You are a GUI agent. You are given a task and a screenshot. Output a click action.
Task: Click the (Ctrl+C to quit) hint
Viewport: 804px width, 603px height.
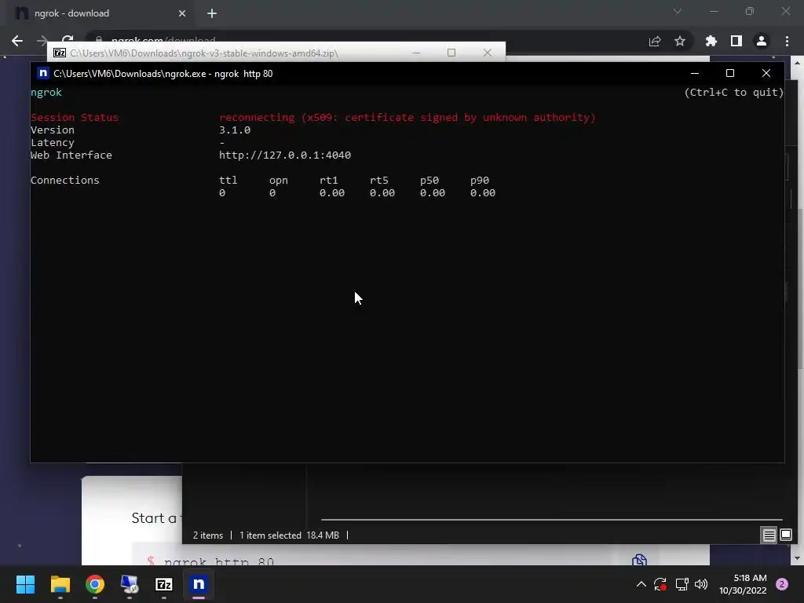(x=734, y=93)
